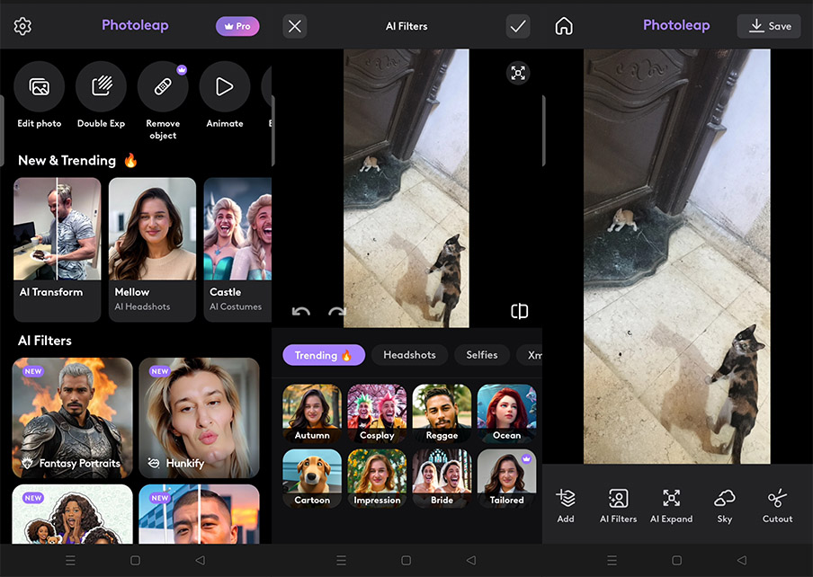Switch to the Headshots tab
Image resolution: width=813 pixels, height=577 pixels.
(x=409, y=355)
